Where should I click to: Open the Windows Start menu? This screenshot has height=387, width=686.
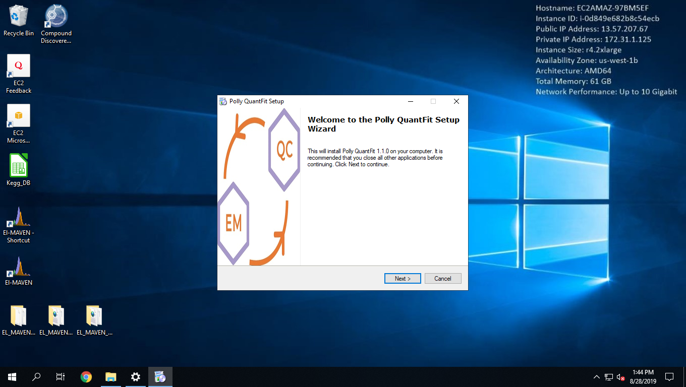click(12, 377)
